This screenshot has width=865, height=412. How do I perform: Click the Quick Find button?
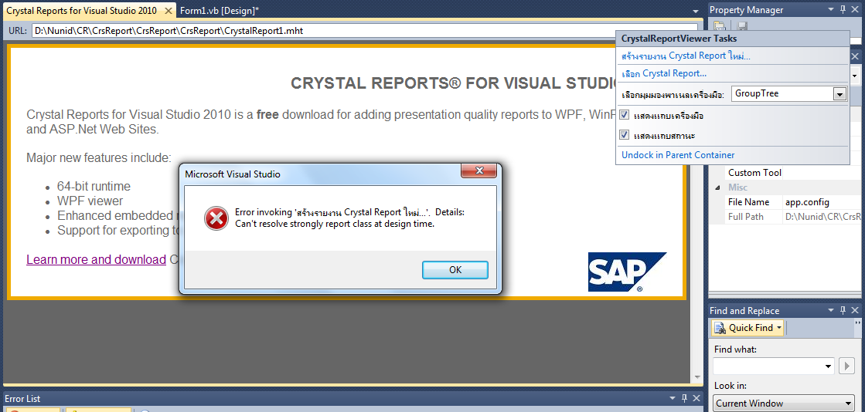(x=744, y=328)
